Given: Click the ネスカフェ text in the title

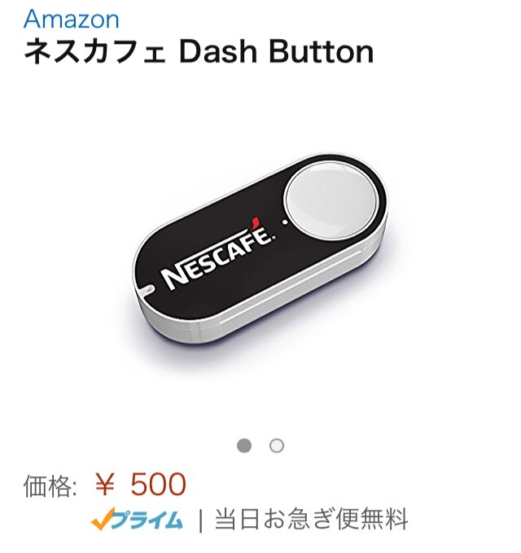Looking at the screenshot, I should (x=94, y=52).
